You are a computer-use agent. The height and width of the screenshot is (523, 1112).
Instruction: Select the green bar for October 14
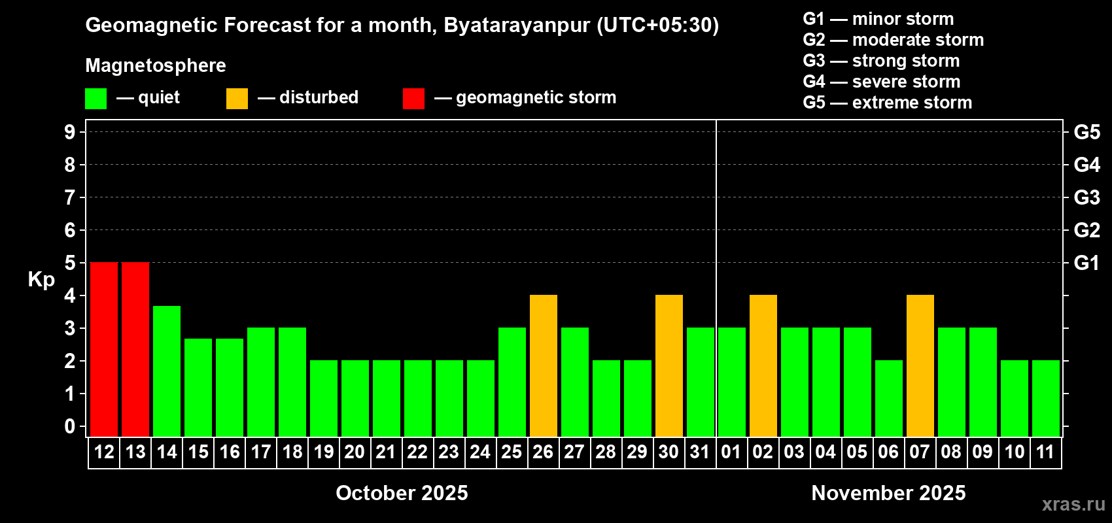click(x=167, y=371)
